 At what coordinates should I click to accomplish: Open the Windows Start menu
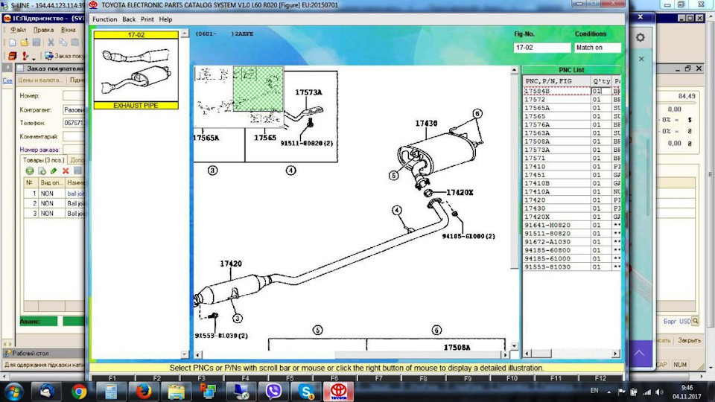click(x=13, y=392)
